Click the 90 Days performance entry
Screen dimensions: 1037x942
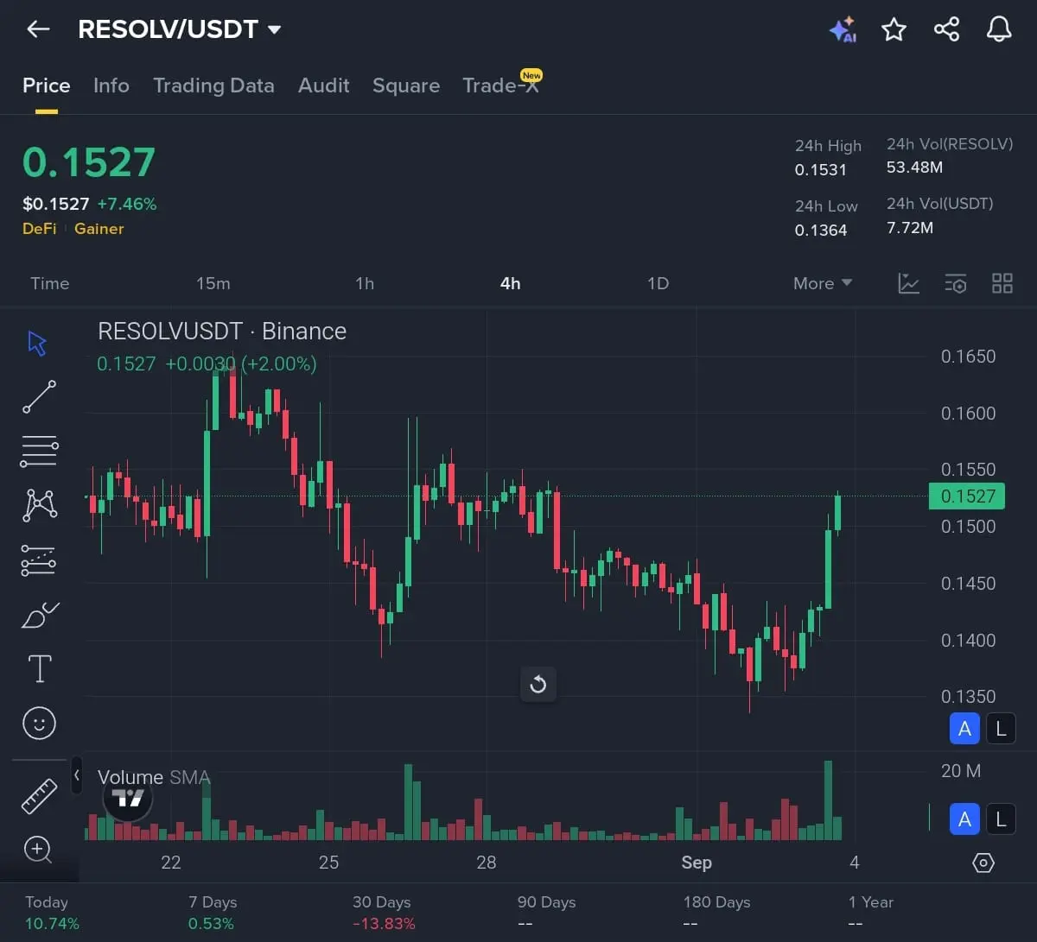click(x=546, y=913)
